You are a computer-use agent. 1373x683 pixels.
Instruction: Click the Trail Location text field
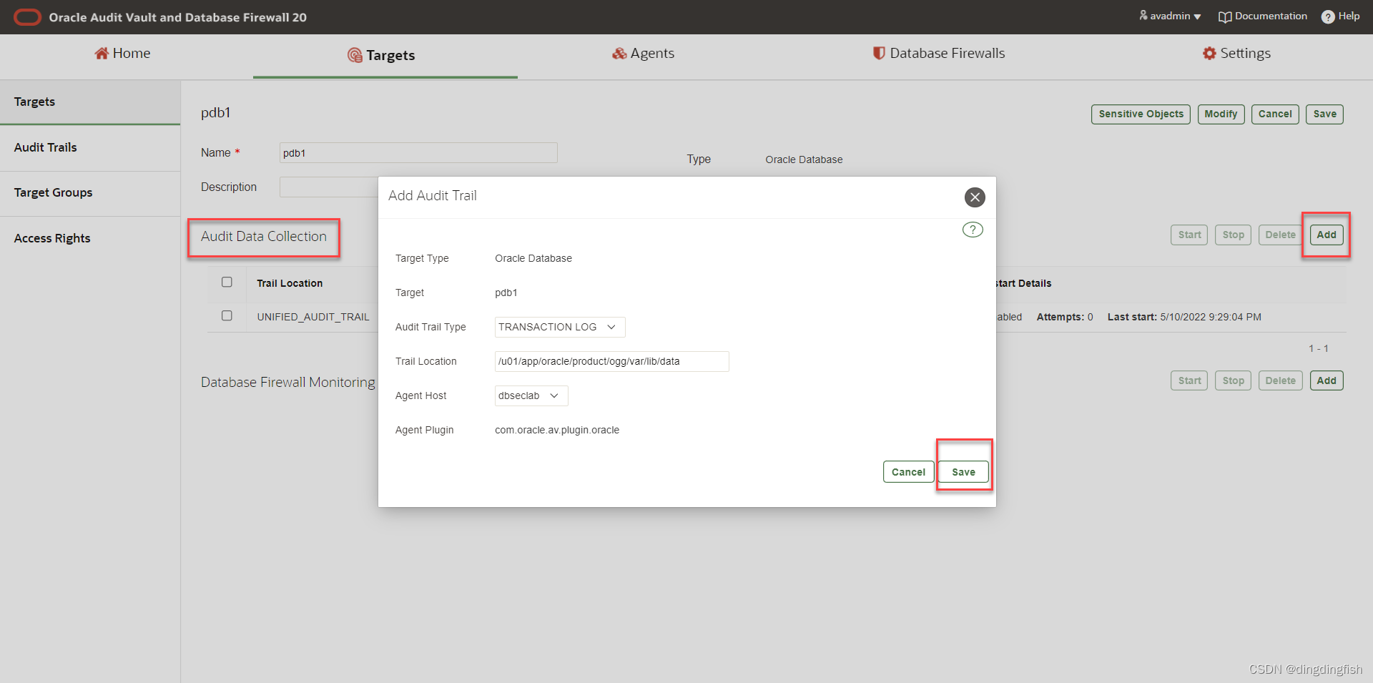pos(612,361)
